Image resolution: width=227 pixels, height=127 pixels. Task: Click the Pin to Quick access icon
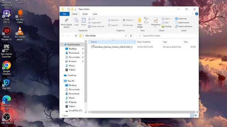click(x=66, y=23)
